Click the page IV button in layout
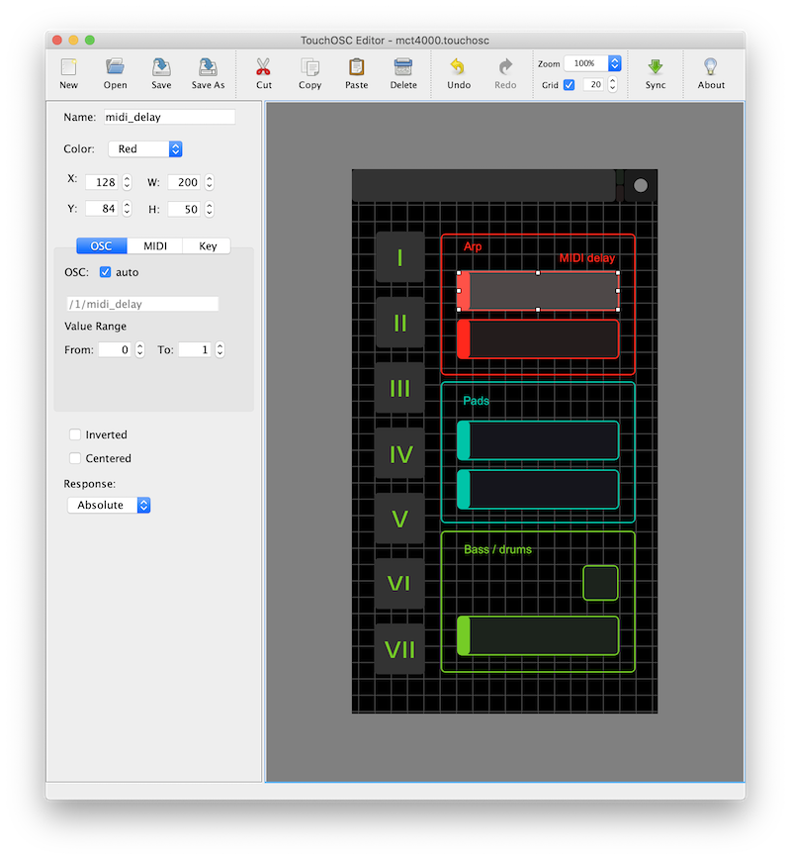 (399, 453)
